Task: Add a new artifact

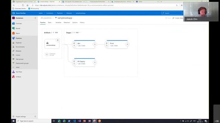Action: (55, 32)
